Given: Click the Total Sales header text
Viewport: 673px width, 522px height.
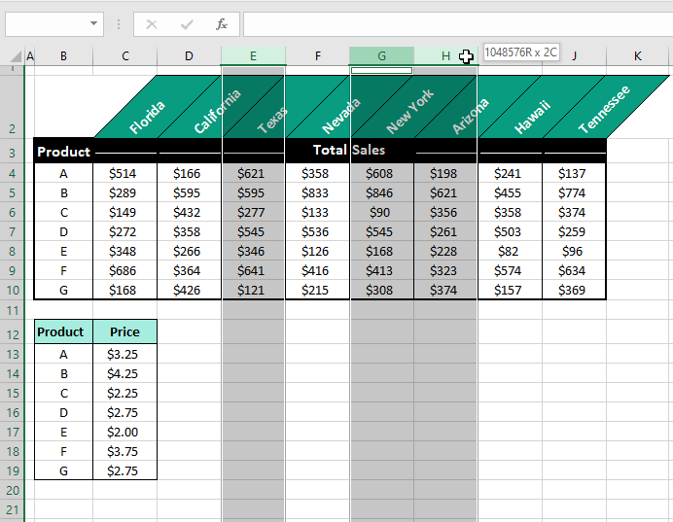Looking at the screenshot, I should coord(348,150).
